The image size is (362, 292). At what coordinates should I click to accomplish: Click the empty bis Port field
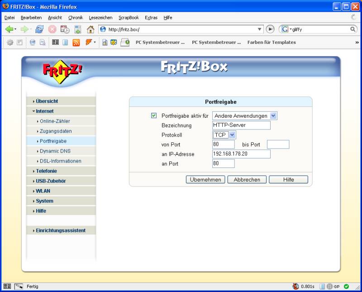coord(278,144)
